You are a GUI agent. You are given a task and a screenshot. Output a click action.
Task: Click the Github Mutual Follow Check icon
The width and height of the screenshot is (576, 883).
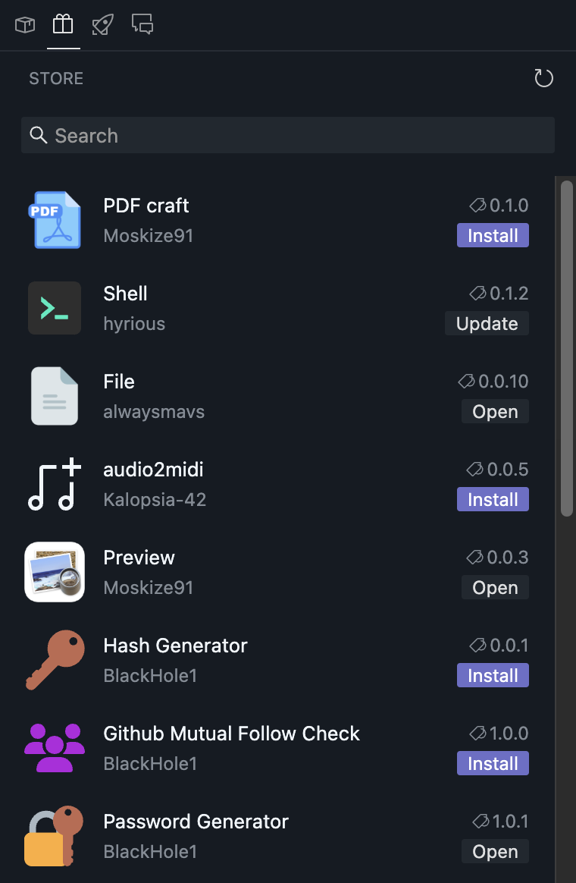[55, 748]
